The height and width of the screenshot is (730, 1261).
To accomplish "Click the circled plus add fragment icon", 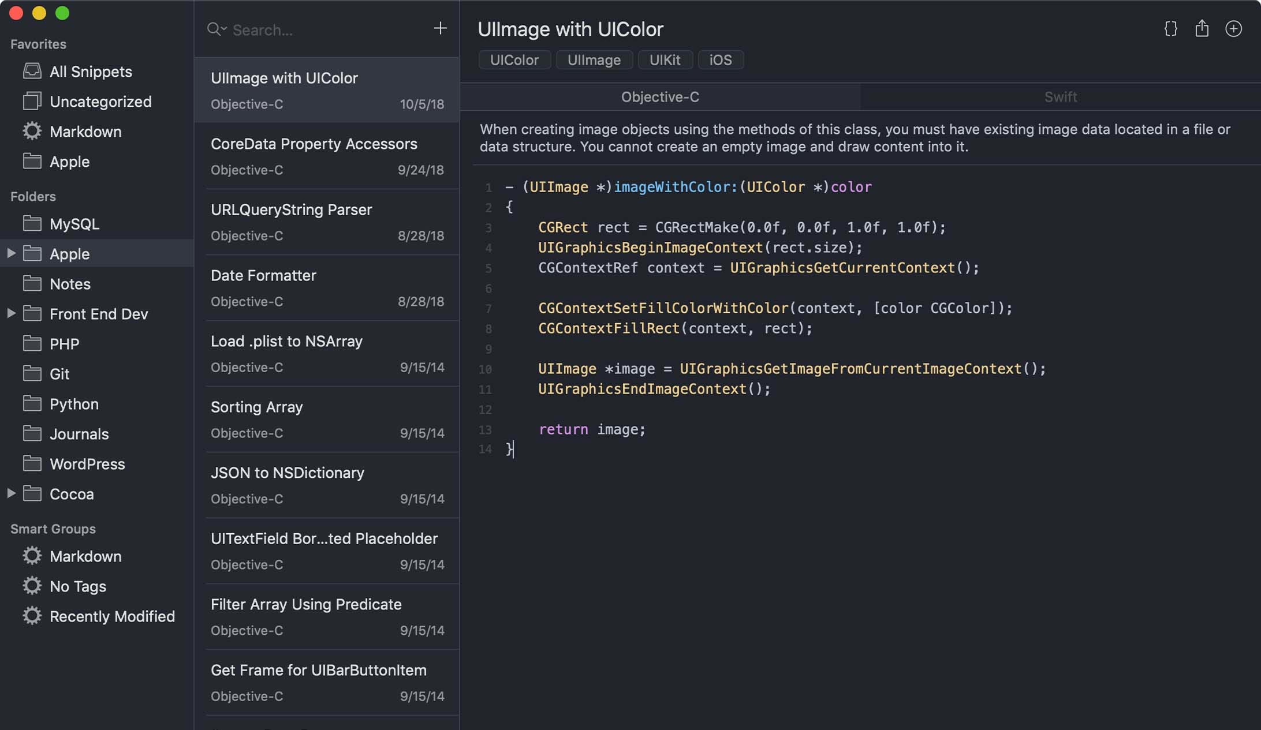I will (x=1233, y=29).
